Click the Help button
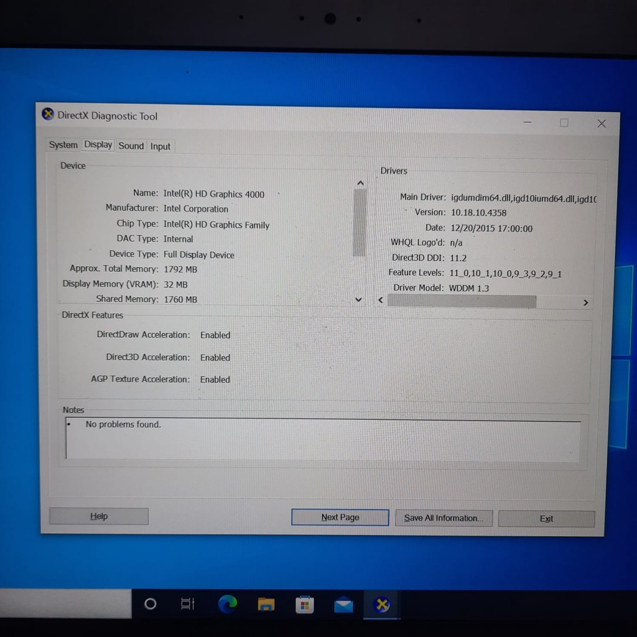 [99, 516]
